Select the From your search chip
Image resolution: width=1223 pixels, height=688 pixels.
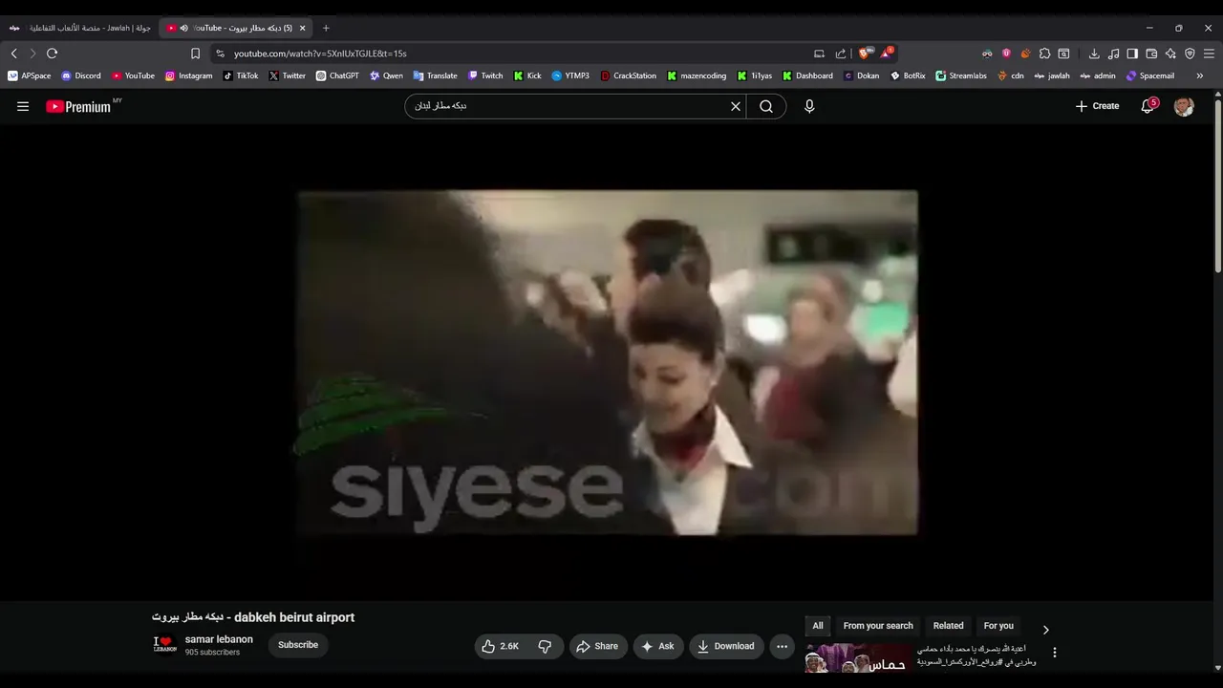click(878, 626)
